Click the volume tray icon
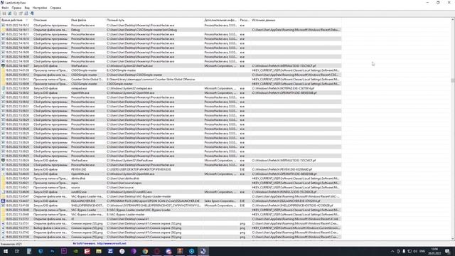 [415, 251]
